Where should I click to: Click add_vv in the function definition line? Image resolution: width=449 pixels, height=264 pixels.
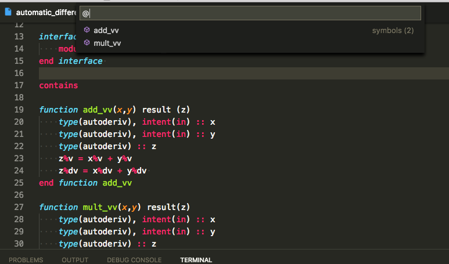[x=98, y=110]
